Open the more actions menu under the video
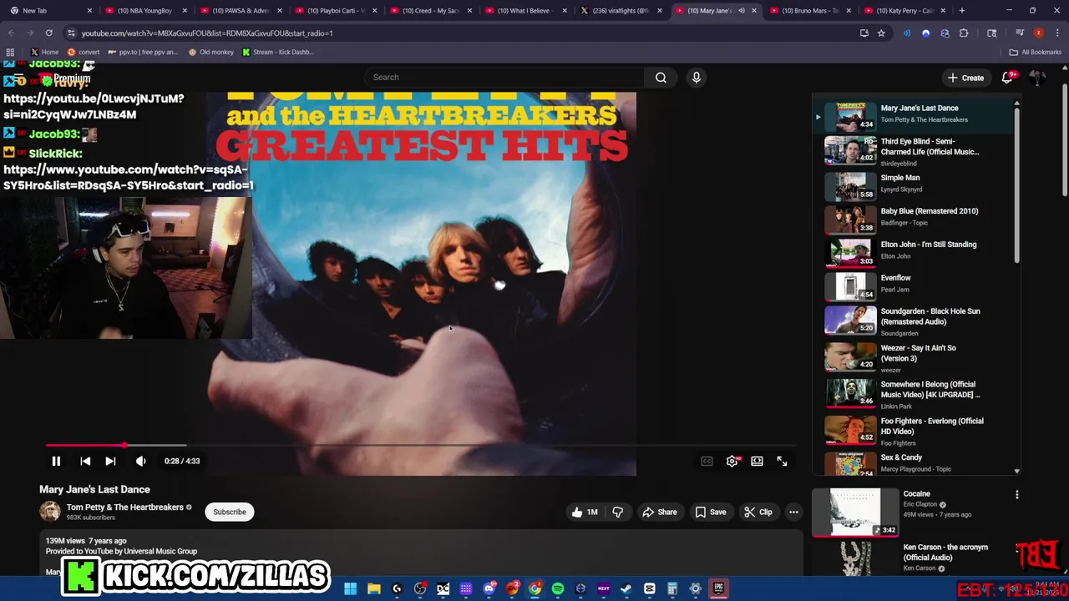This screenshot has width=1069, height=601. click(793, 512)
